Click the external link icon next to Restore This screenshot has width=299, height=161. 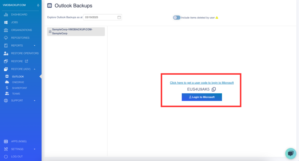pos(27,61)
